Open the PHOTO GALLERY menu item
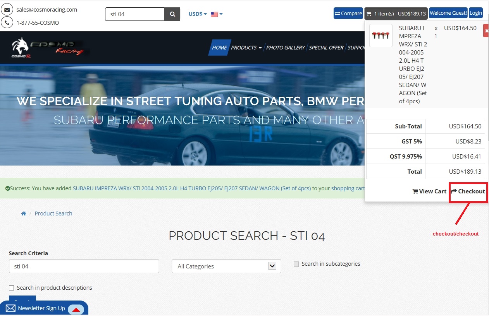489x316 pixels. point(286,48)
